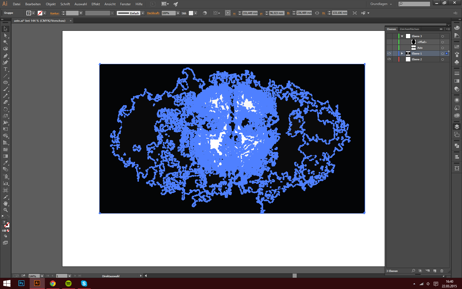Select the Mesh tool
462x289 pixels.
(x=5, y=149)
